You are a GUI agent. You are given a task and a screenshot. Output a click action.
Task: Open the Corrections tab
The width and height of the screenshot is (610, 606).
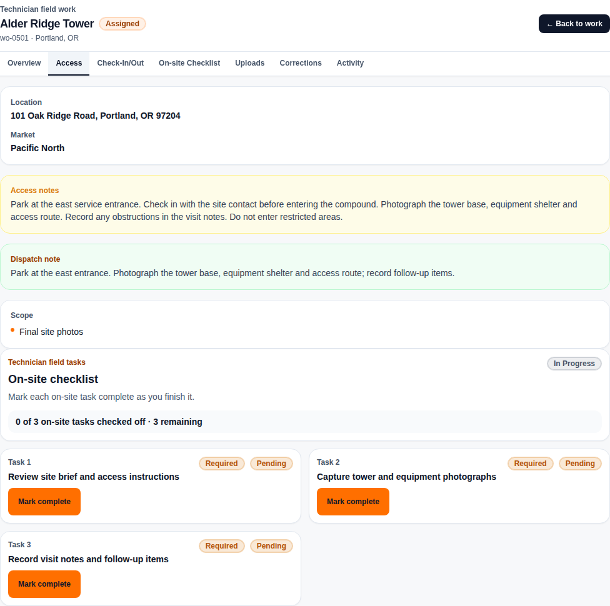pyautogui.click(x=301, y=63)
